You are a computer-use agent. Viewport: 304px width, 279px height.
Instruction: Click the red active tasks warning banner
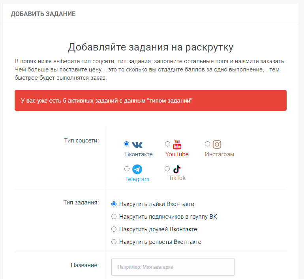[x=150, y=101]
